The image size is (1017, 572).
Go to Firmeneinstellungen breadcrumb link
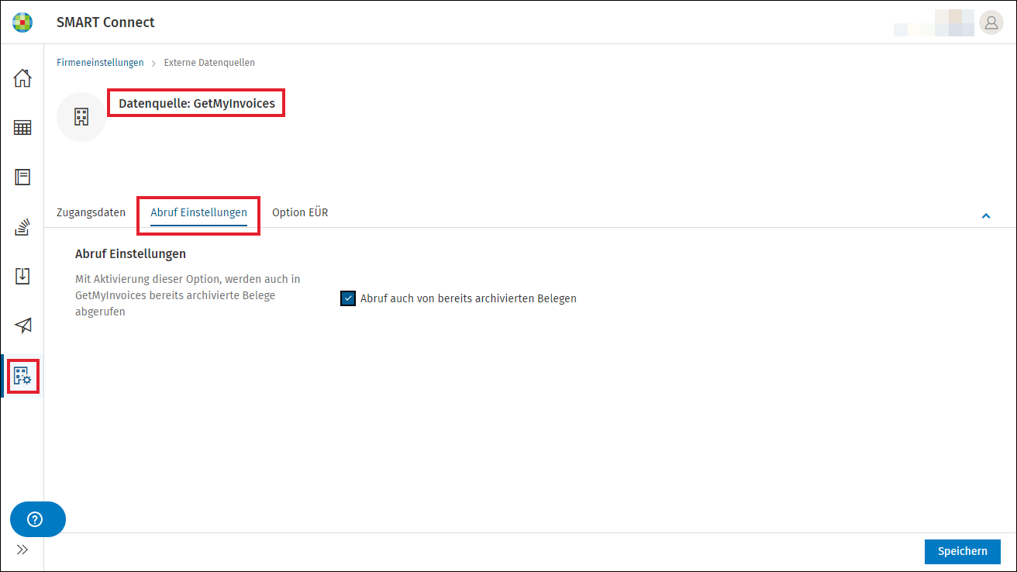100,63
